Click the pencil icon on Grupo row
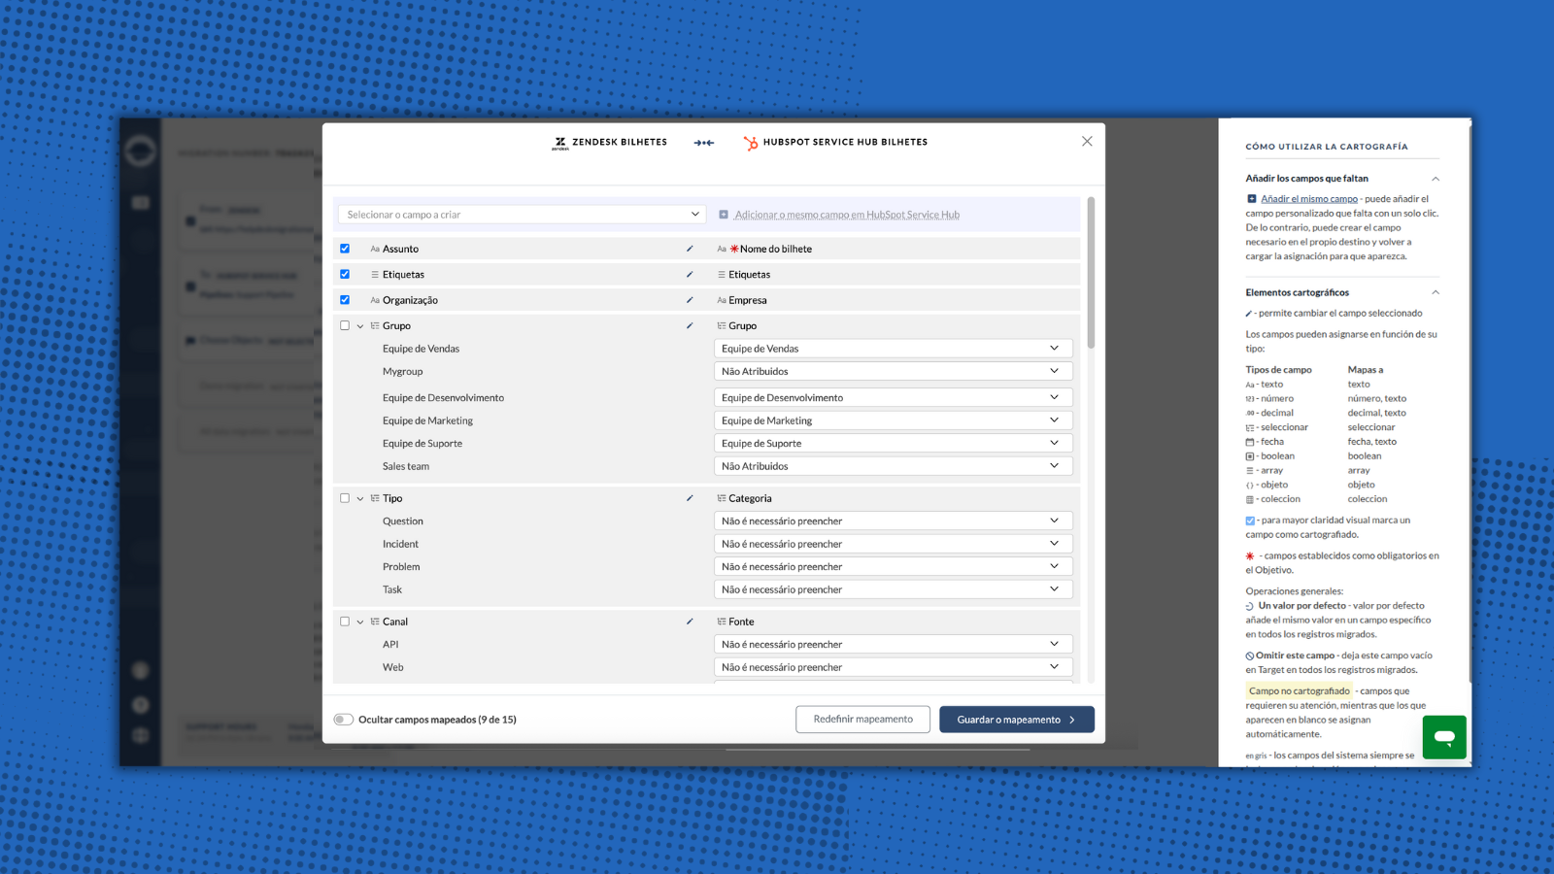1554x874 pixels. tap(690, 326)
